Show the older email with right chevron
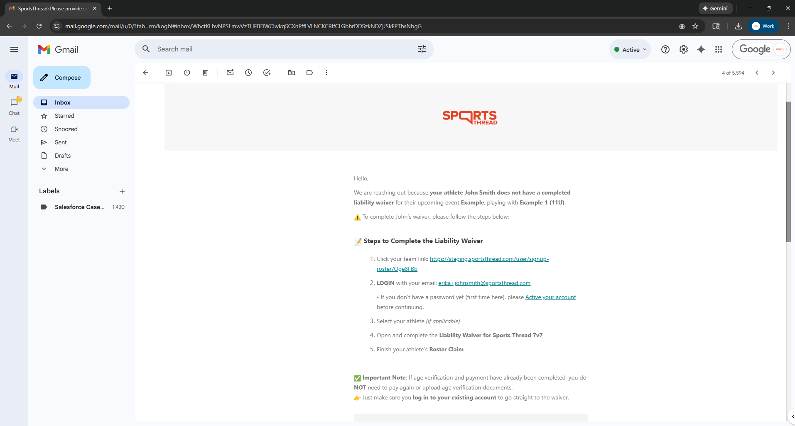This screenshot has width=795, height=426. [773, 73]
